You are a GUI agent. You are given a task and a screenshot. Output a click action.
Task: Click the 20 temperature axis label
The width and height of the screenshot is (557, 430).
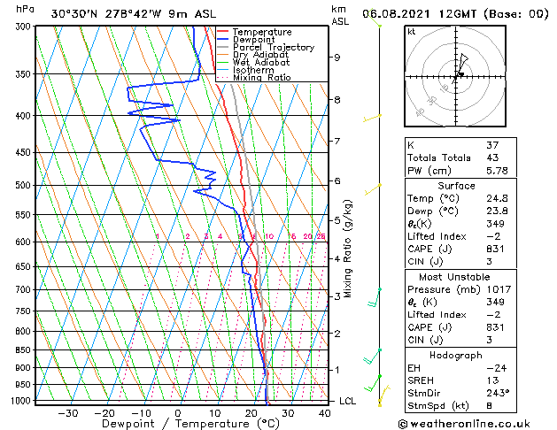(x=251, y=413)
